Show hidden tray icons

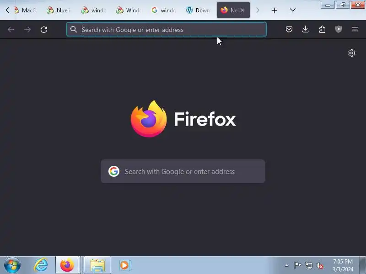click(287, 265)
